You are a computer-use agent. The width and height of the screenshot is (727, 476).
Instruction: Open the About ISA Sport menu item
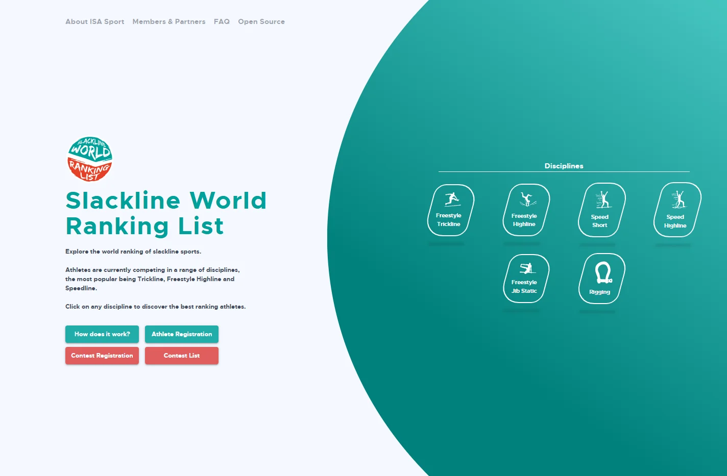coord(95,21)
